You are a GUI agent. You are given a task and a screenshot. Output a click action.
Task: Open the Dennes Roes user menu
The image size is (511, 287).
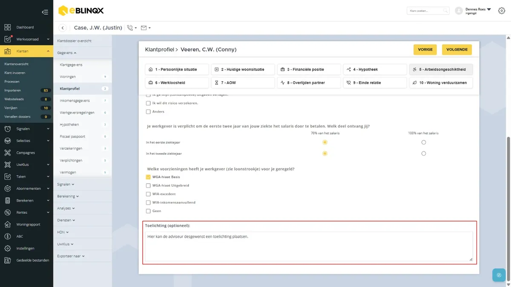(478, 11)
